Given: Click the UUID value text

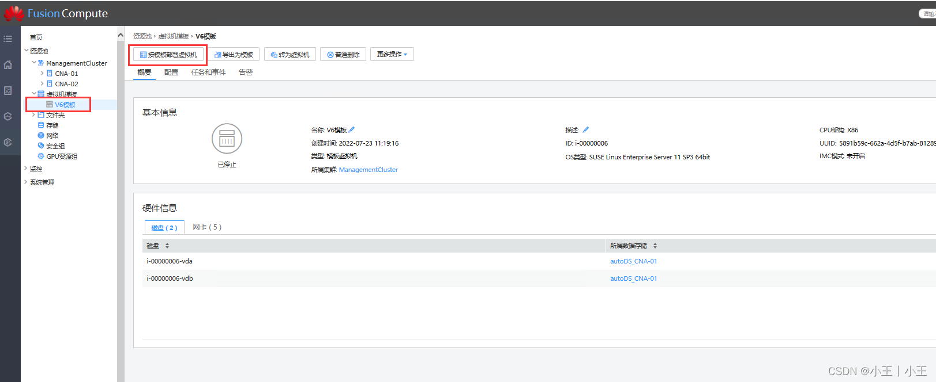Looking at the screenshot, I should tap(887, 143).
